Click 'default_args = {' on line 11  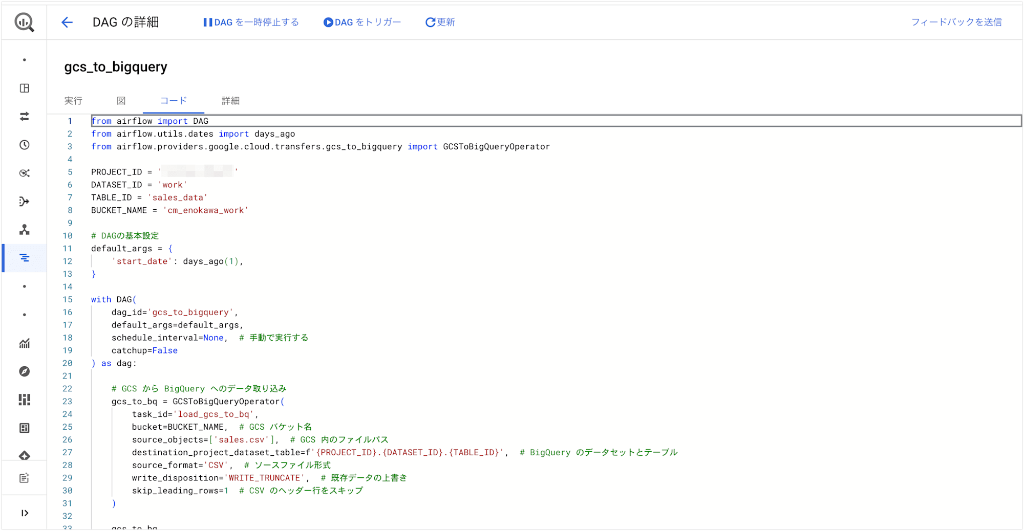(x=132, y=249)
